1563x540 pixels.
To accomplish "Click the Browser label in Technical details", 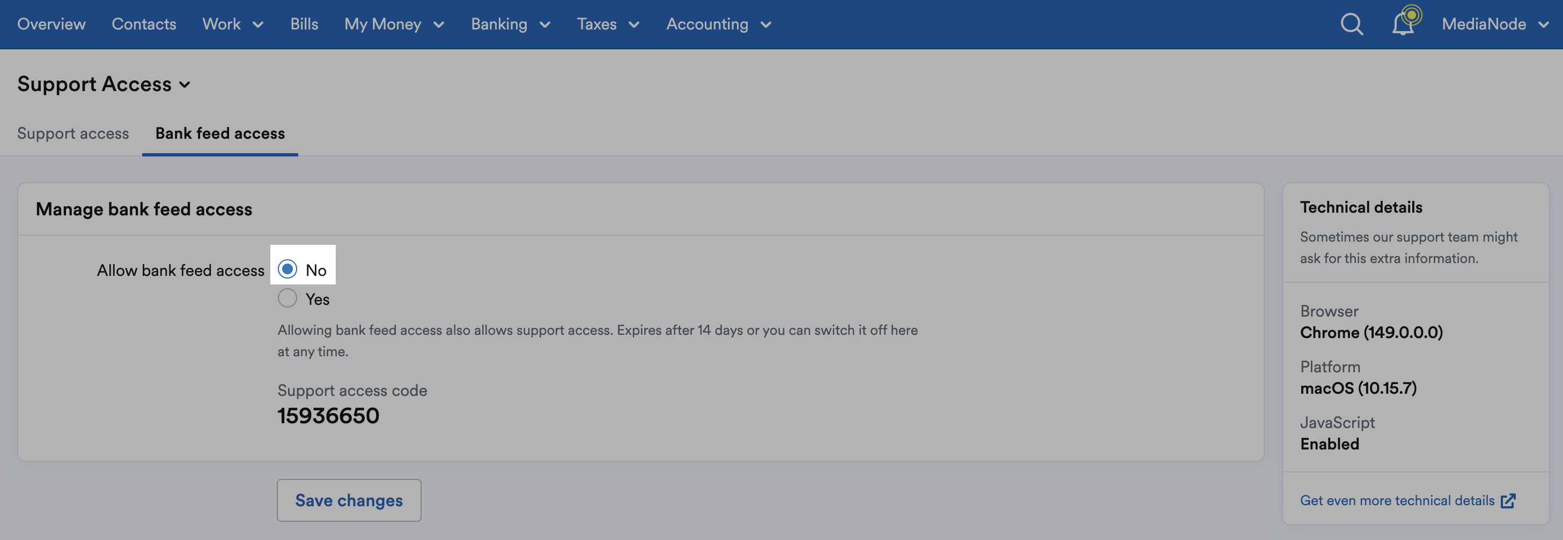I will (x=1329, y=311).
